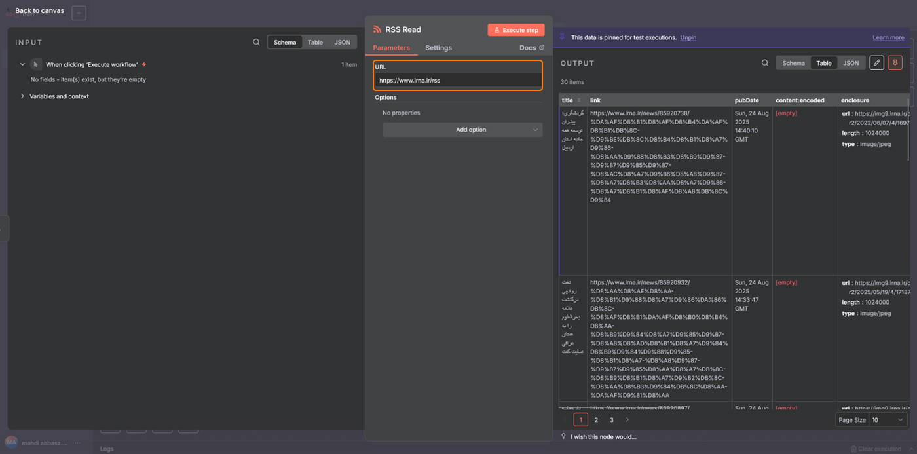Go to next page using the right chevron
The height and width of the screenshot is (454, 917).
pyautogui.click(x=627, y=420)
